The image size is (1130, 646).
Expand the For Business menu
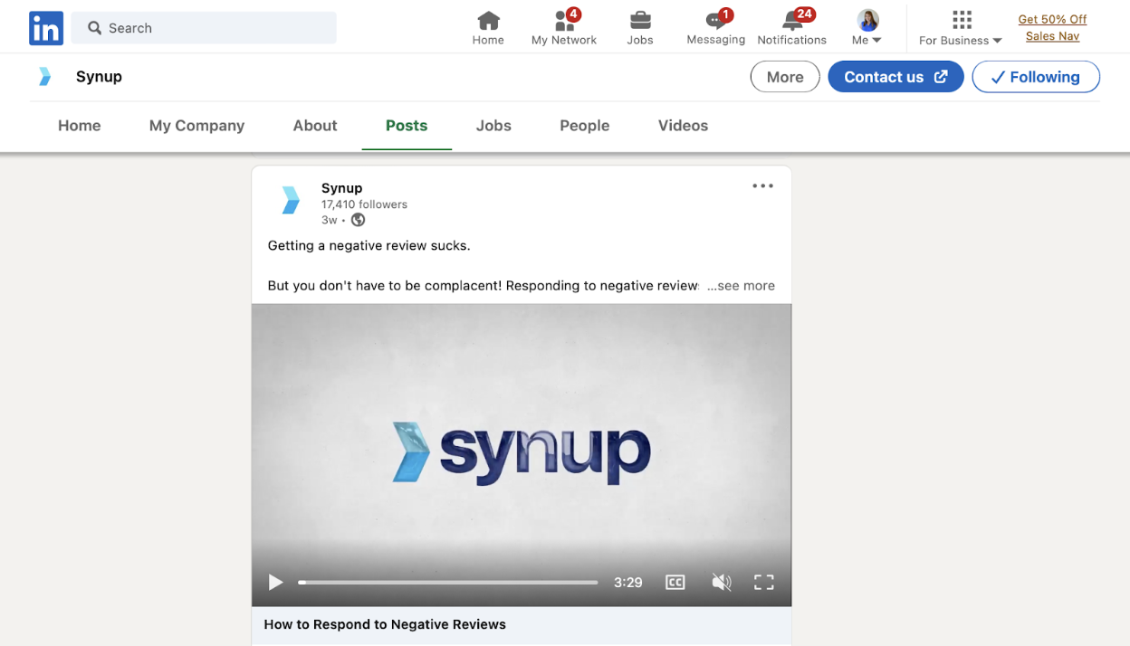[961, 28]
